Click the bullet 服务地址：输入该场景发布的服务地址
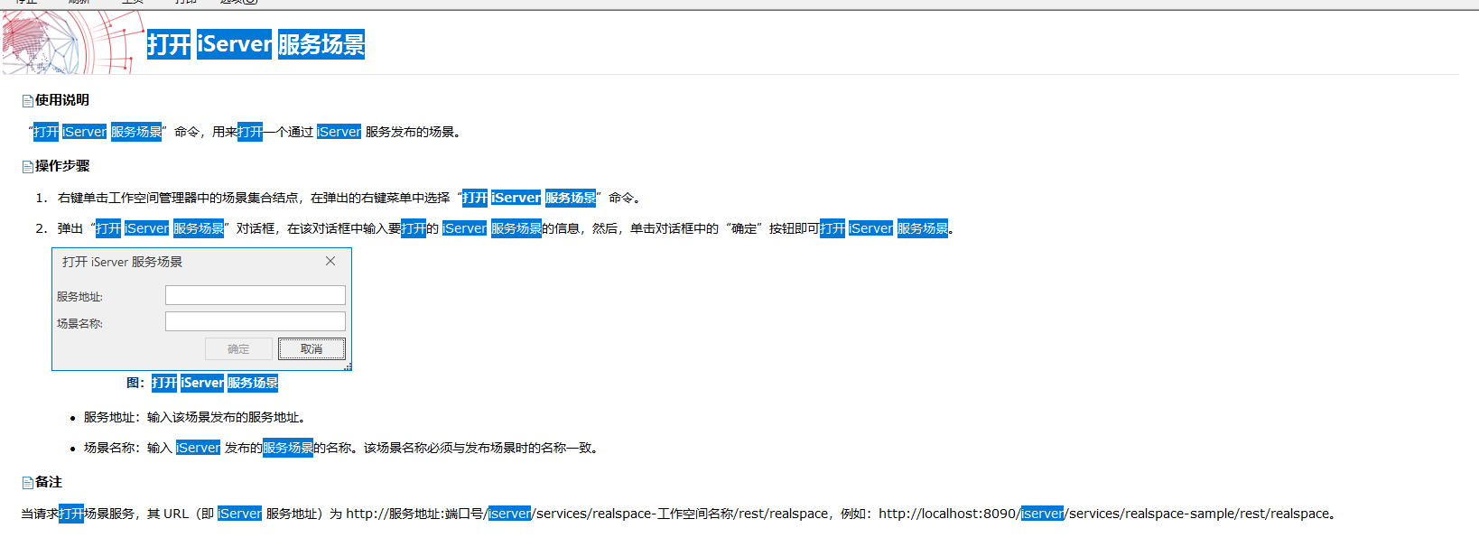The width and height of the screenshot is (1479, 556). [197, 417]
